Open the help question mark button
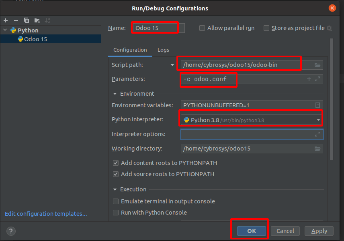The width and height of the screenshot is (344, 241). point(11,231)
